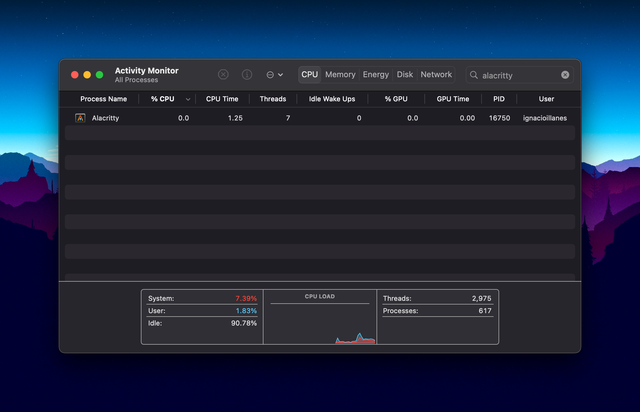The height and width of the screenshot is (412, 640).
Task: Switch to the Energy tab
Action: tap(376, 75)
